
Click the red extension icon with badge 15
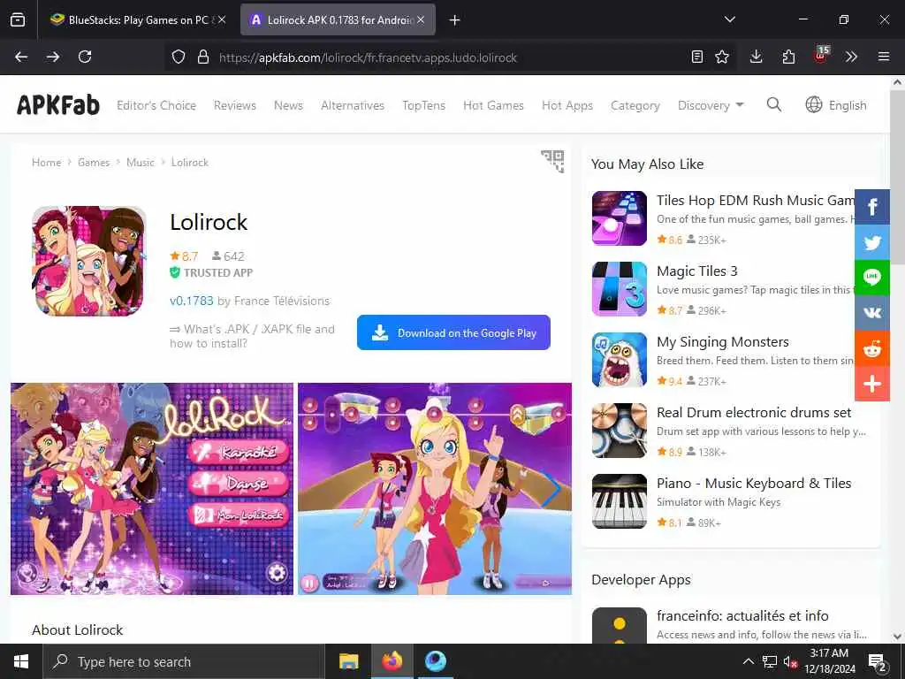coord(821,56)
